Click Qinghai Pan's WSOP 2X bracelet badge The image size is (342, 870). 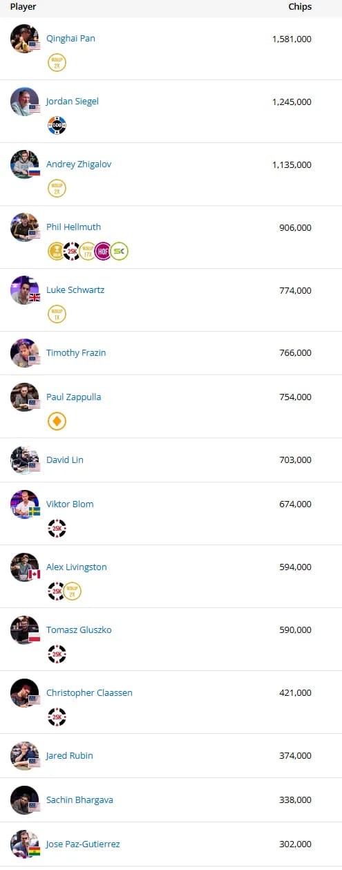click(57, 62)
